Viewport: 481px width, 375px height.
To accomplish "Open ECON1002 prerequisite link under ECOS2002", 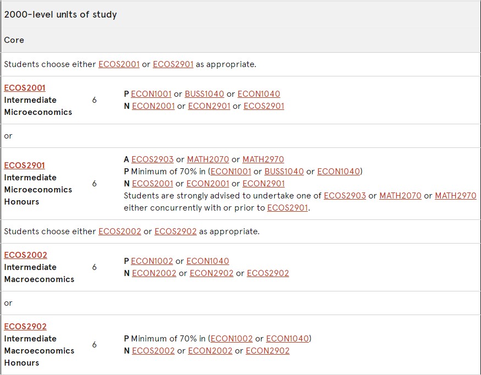I will (152, 261).
